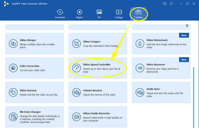Click the back-to-top arrow icon
Image resolution: width=199 pixels, height=128 pixels.
[187, 26]
